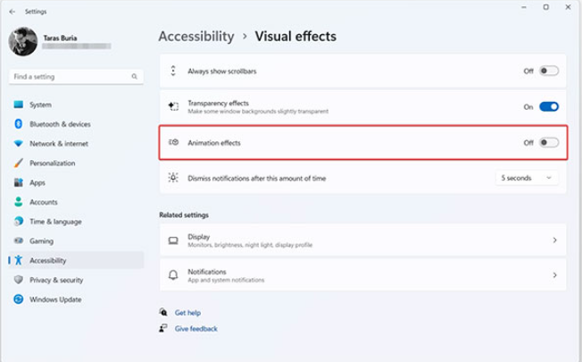Click the Windows Update icon in sidebar

click(x=18, y=299)
